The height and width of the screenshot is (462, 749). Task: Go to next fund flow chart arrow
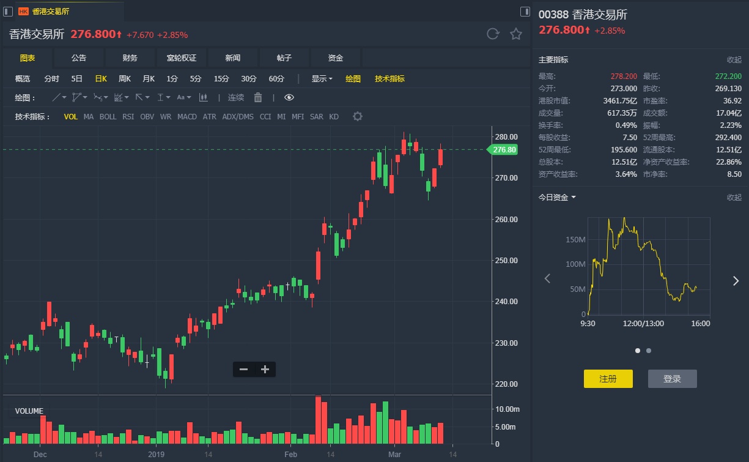(x=736, y=280)
